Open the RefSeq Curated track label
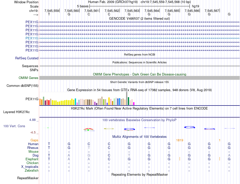 tap(27, 58)
